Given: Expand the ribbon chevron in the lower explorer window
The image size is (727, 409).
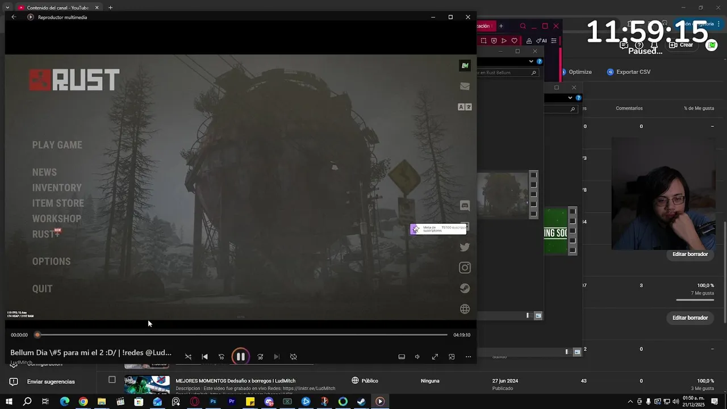Looking at the screenshot, I should [570, 98].
